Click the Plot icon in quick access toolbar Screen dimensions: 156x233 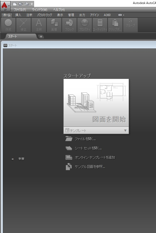(x=27, y=4)
